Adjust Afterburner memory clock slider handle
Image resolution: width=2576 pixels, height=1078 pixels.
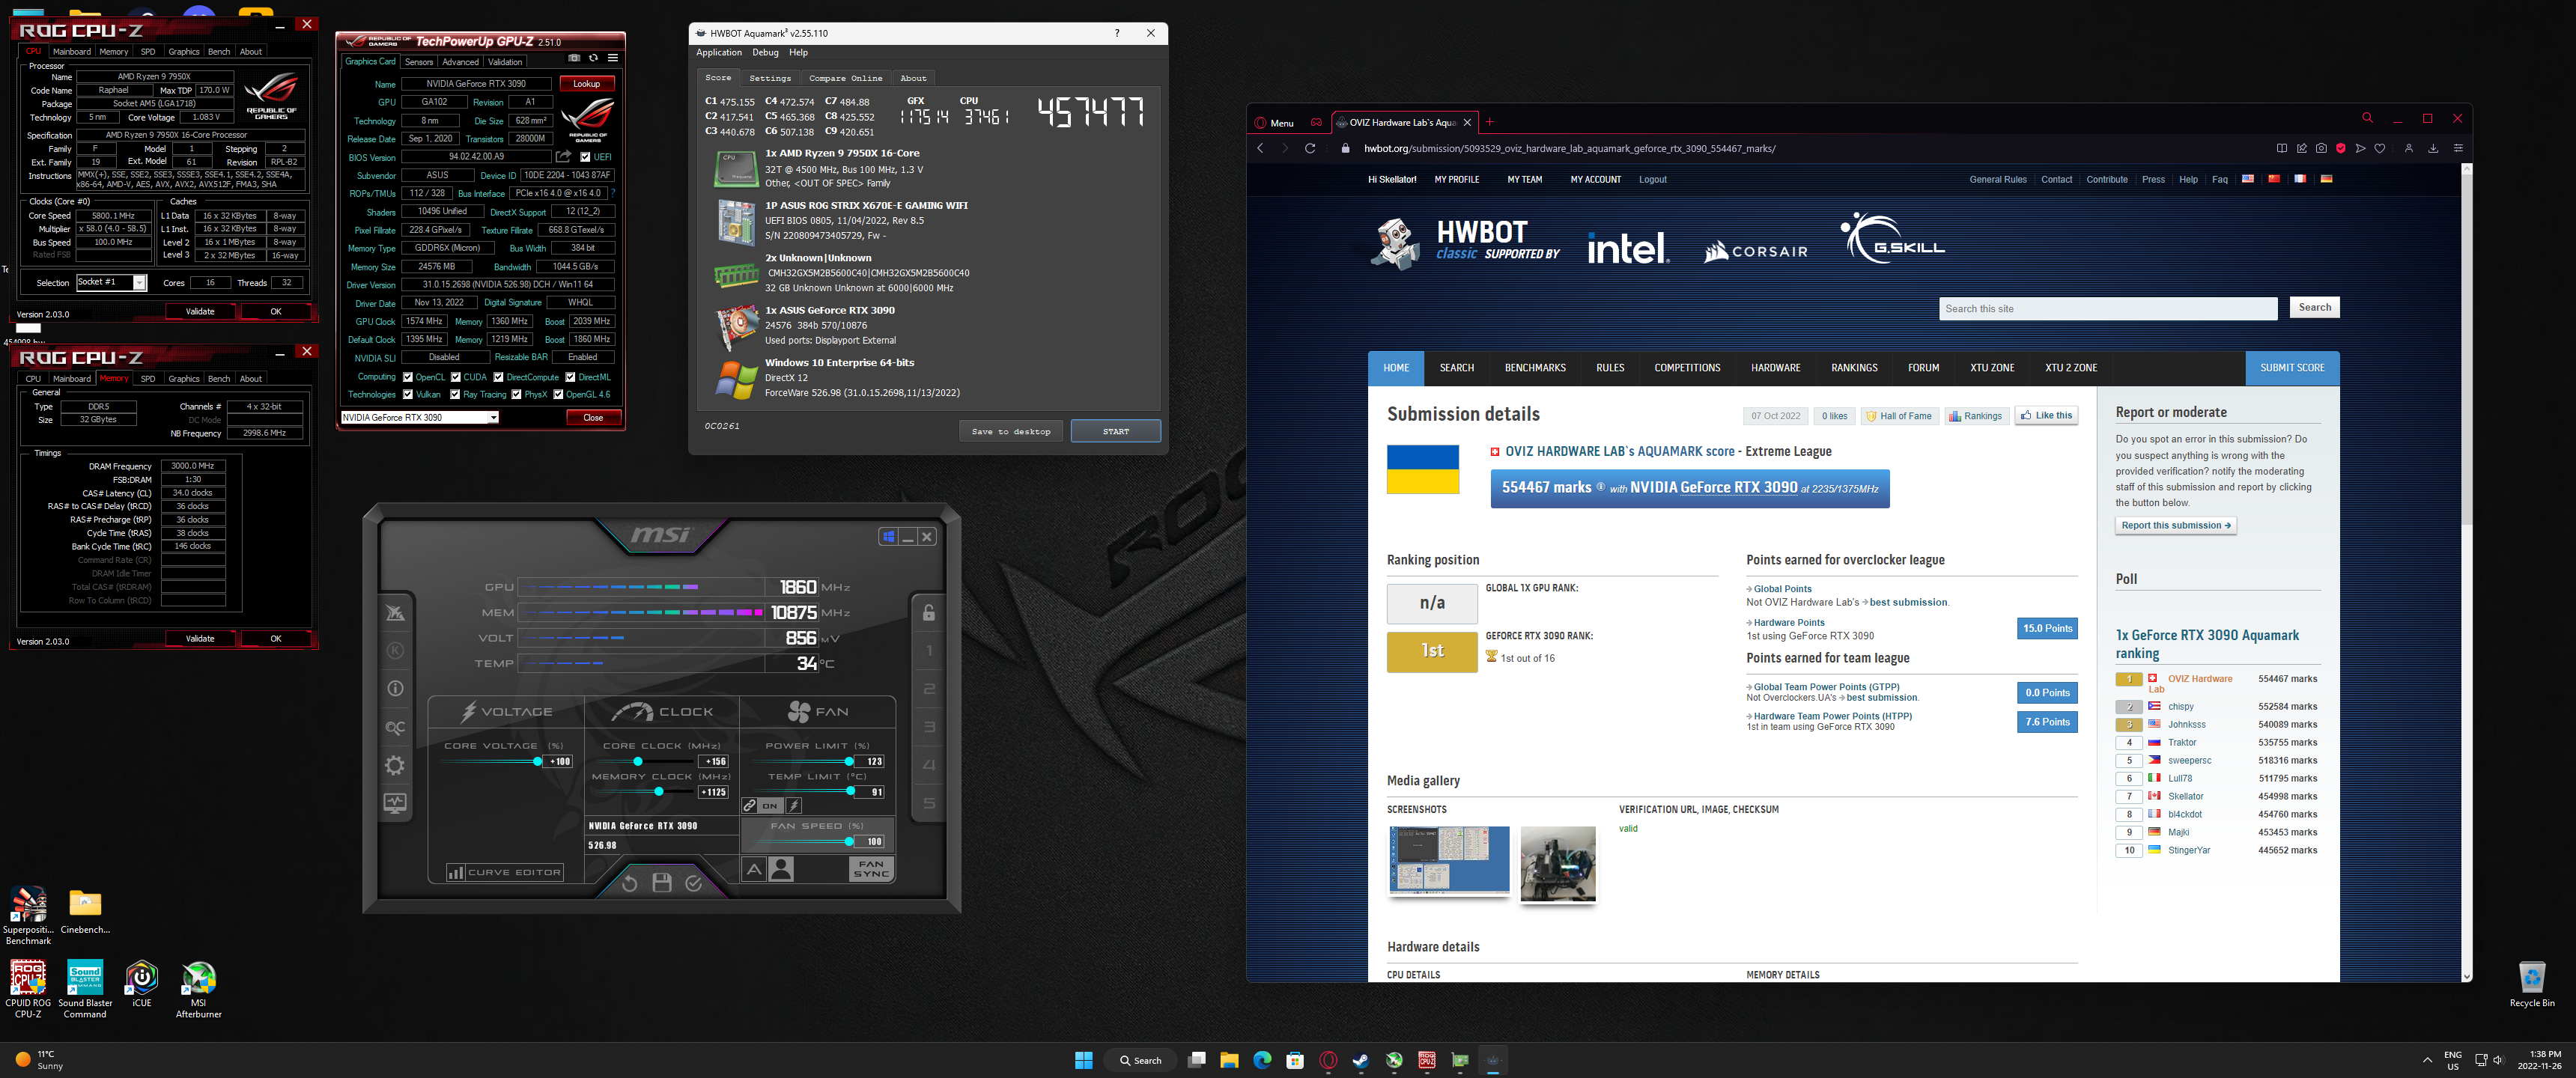[x=658, y=791]
